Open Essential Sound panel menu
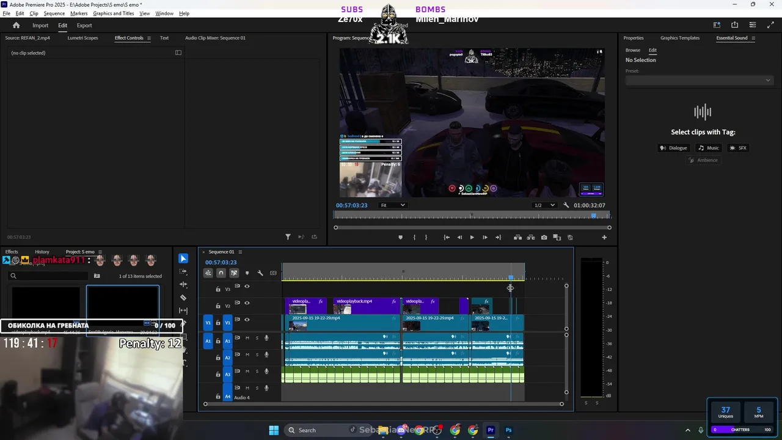782x440 pixels. point(753,38)
